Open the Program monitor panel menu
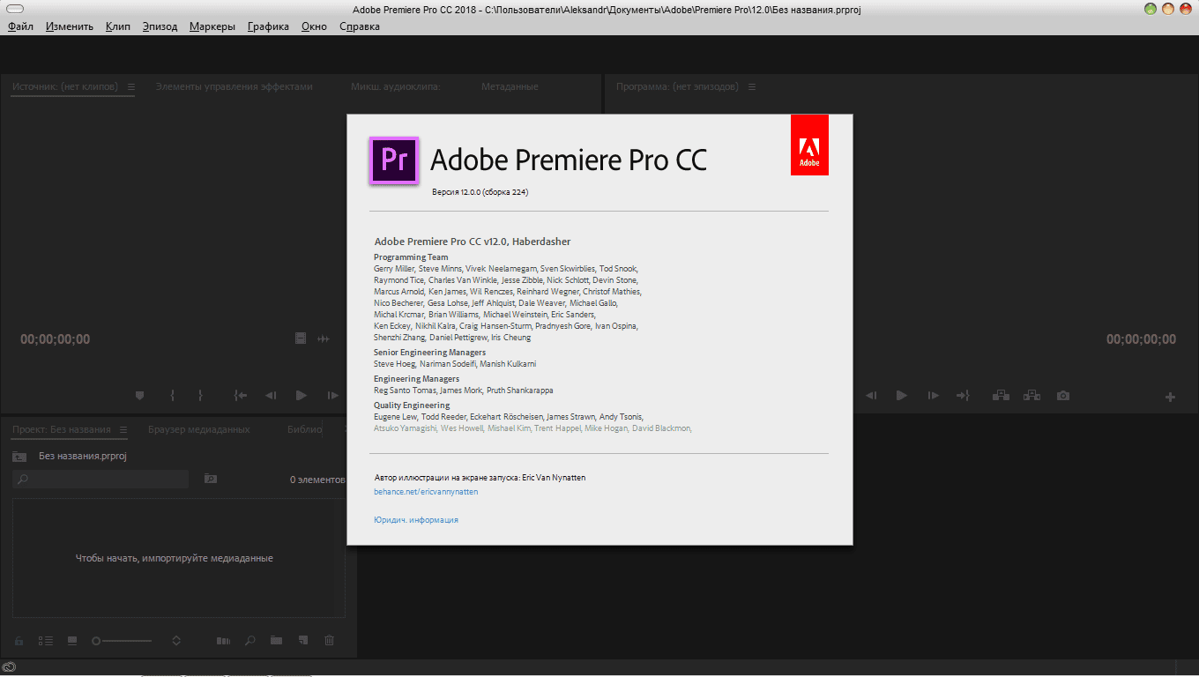 [x=752, y=86]
